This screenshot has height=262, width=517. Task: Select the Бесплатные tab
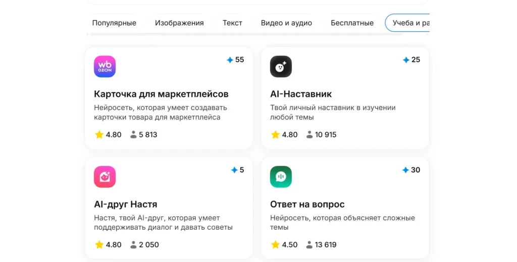point(352,23)
